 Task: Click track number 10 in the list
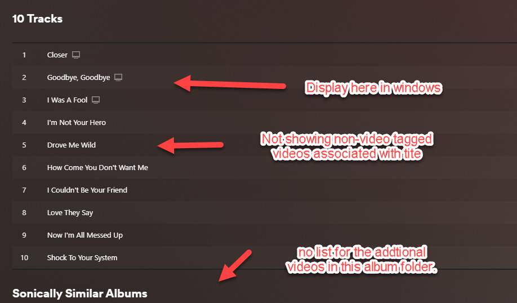pyautogui.click(x=24, y=258)
